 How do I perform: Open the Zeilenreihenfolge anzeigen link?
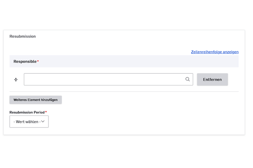(x=215, y=52)
